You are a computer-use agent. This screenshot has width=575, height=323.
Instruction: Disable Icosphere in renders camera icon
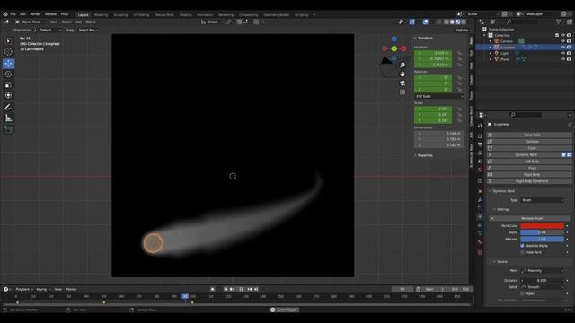coord(569,48)
